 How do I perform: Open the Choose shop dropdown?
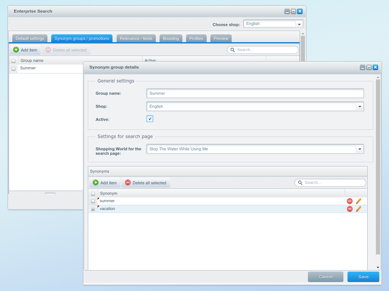(299, 24)
